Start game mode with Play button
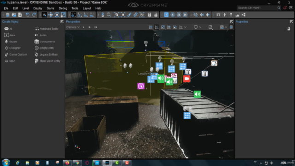Screen dimensions: 295x166 click(166, 15)
